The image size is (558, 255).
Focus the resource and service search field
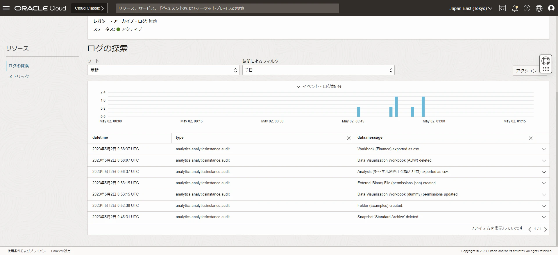coord(227,8)
